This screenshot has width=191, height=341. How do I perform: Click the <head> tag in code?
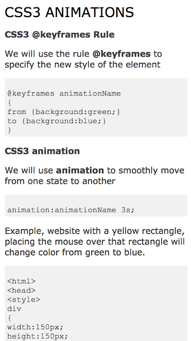click(21, 290)
